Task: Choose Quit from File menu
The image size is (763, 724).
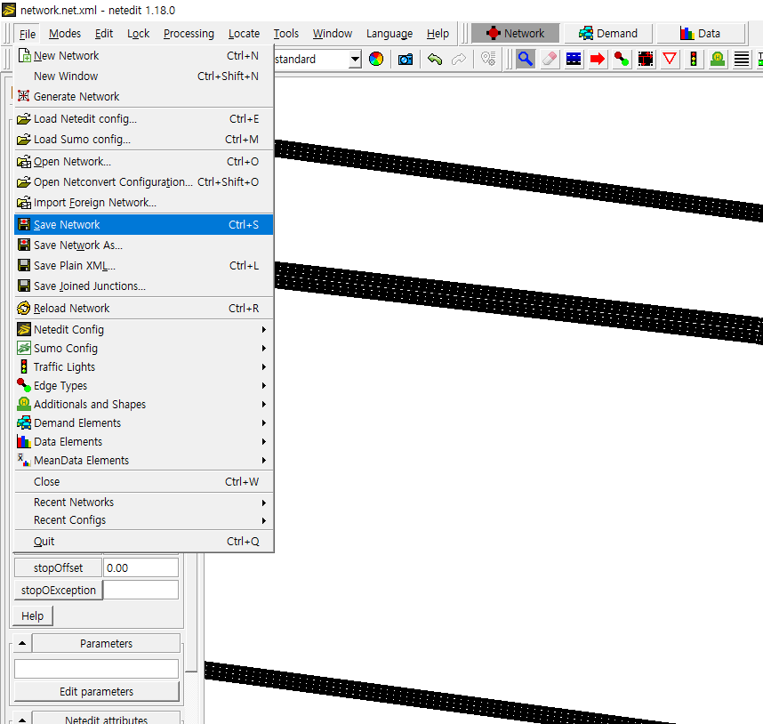Action: coord(144,542)
